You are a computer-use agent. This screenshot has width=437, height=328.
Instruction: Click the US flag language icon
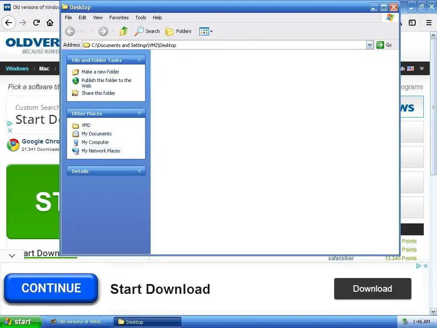coord(411,69)
